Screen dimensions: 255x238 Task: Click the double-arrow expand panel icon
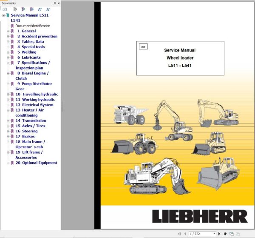(55, 3)
